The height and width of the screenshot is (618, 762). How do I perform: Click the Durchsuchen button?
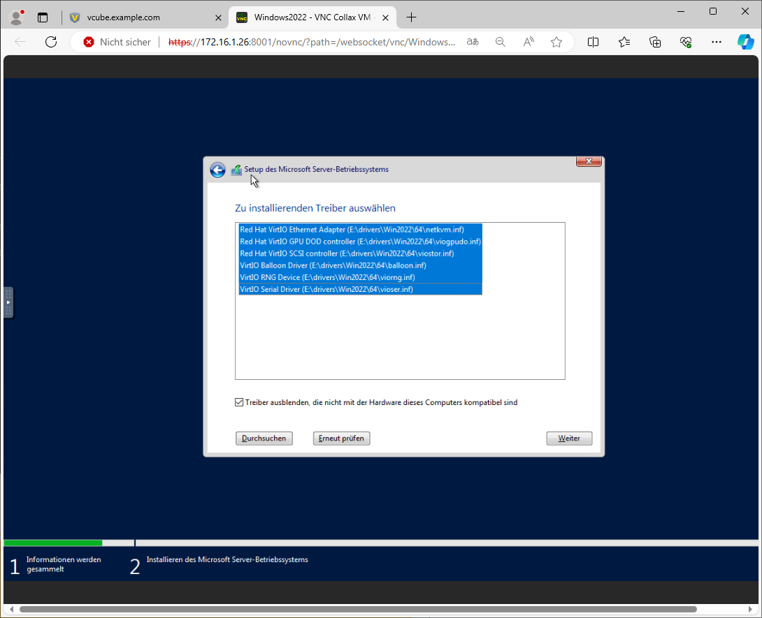coord(264,439)
